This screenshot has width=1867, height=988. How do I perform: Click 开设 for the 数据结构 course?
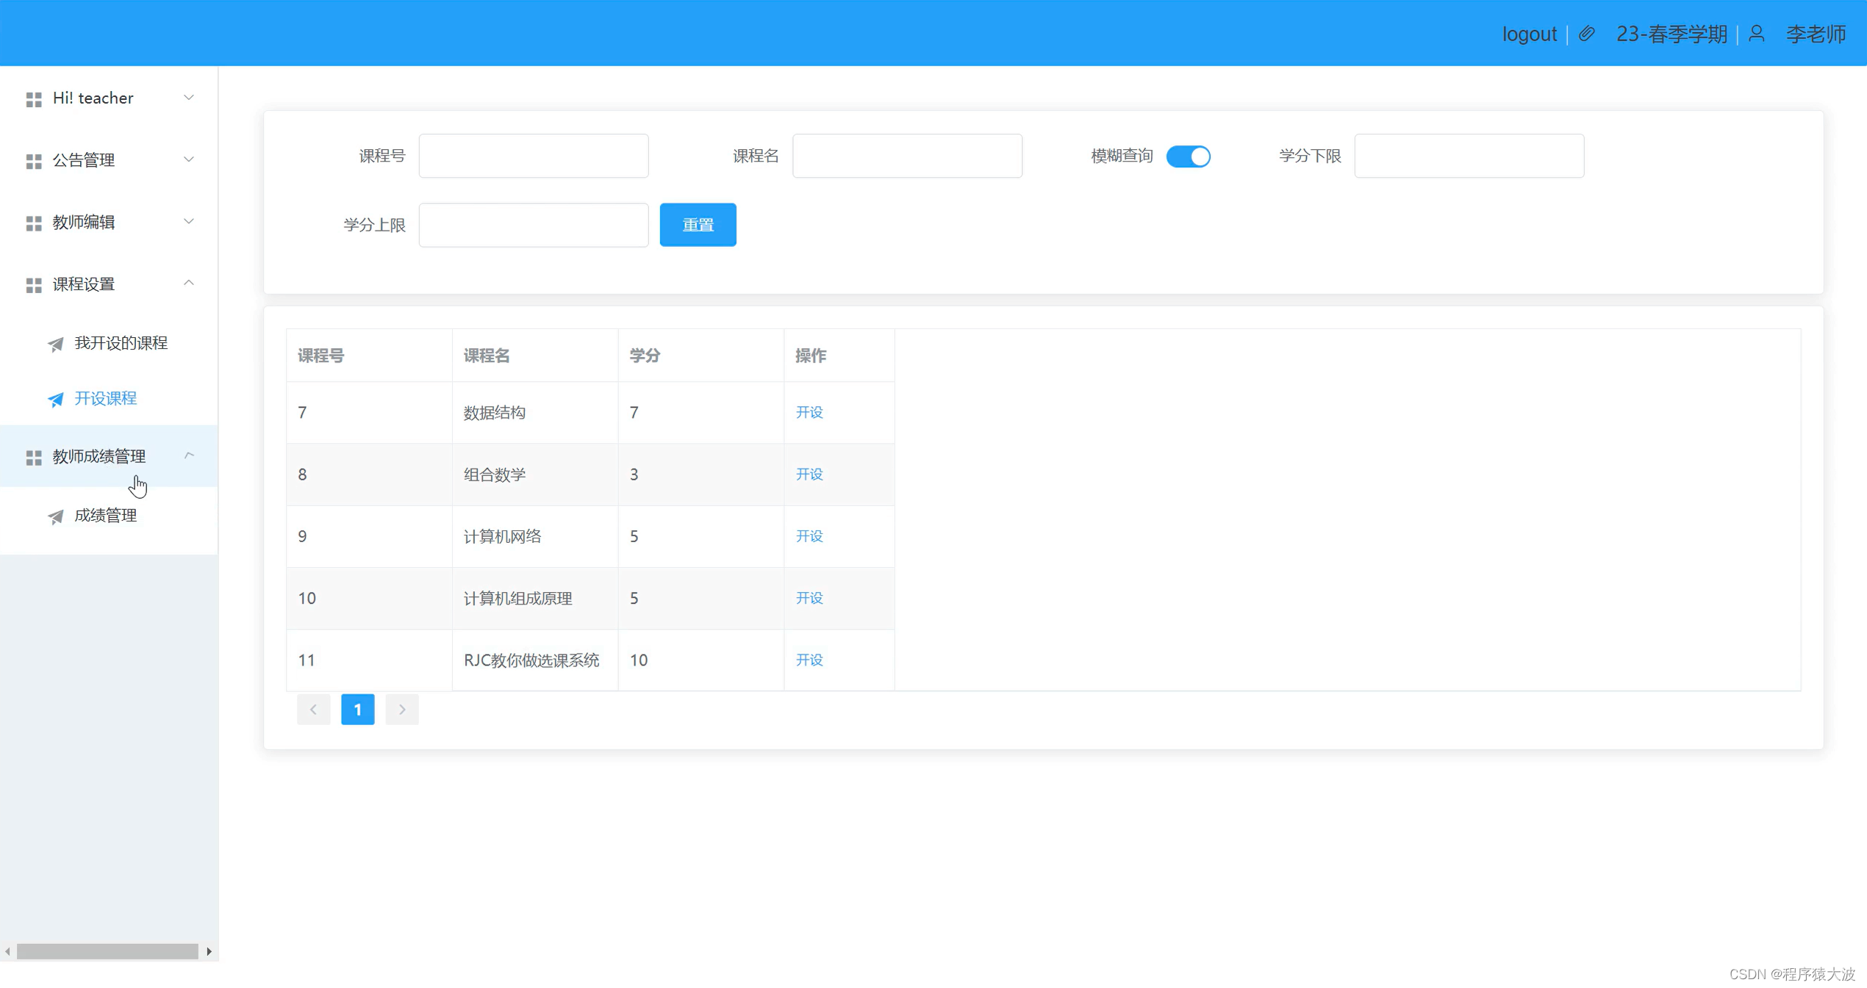coord(809,413)
